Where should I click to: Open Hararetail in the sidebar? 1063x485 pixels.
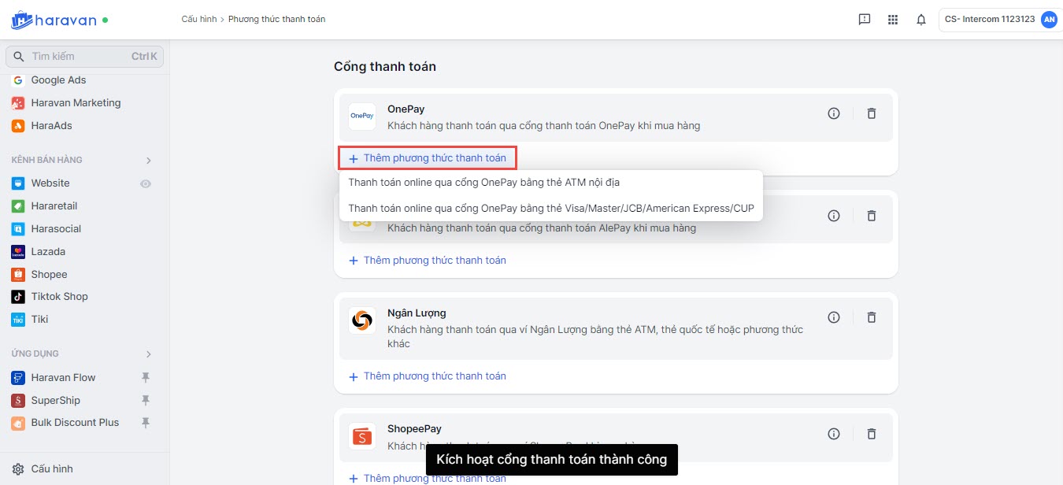pyautogui.click(x=54, y=206)
